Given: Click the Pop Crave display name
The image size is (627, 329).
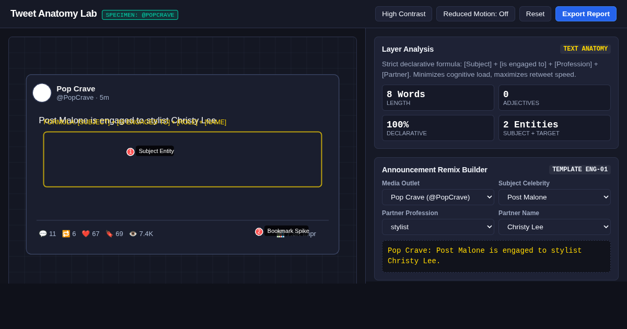Looking at the screenshot, I should [x=76, y=88].
